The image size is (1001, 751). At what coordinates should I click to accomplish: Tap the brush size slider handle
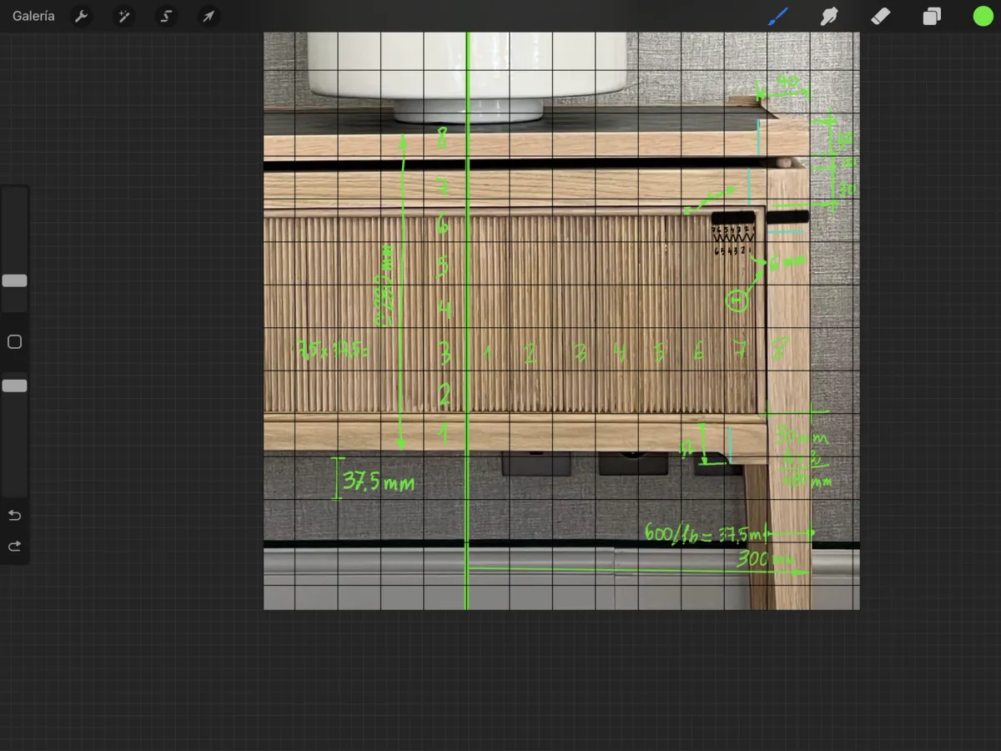coord(14,281)
